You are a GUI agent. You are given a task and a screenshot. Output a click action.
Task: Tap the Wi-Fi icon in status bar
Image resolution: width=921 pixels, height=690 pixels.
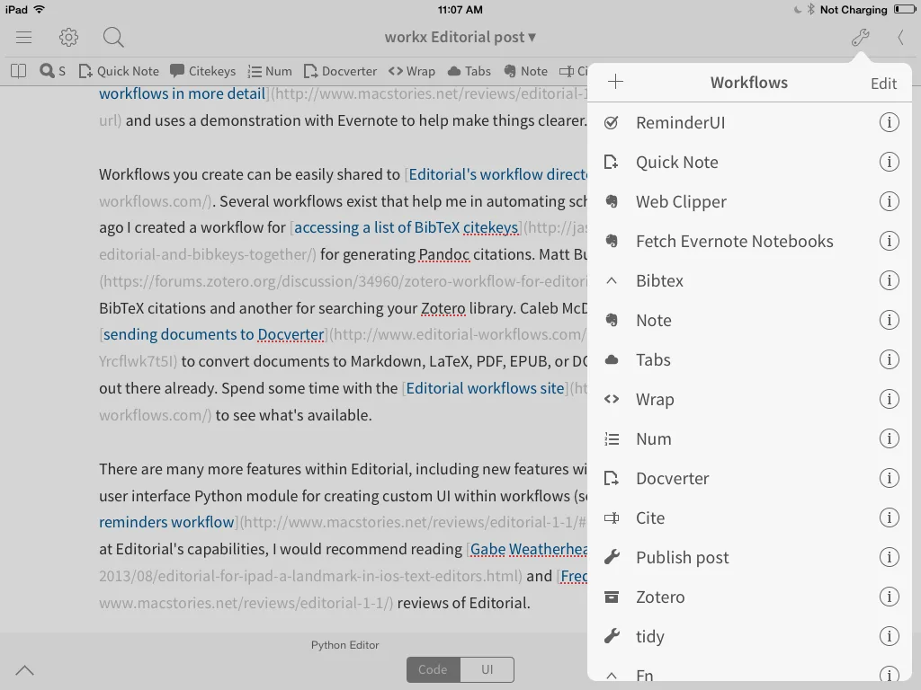click(x=39, y=9)
